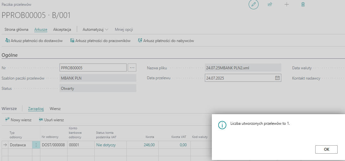345x161 pixels.
Task: Open Arkusz płatności do pracowników
Action: coord(100,41)
